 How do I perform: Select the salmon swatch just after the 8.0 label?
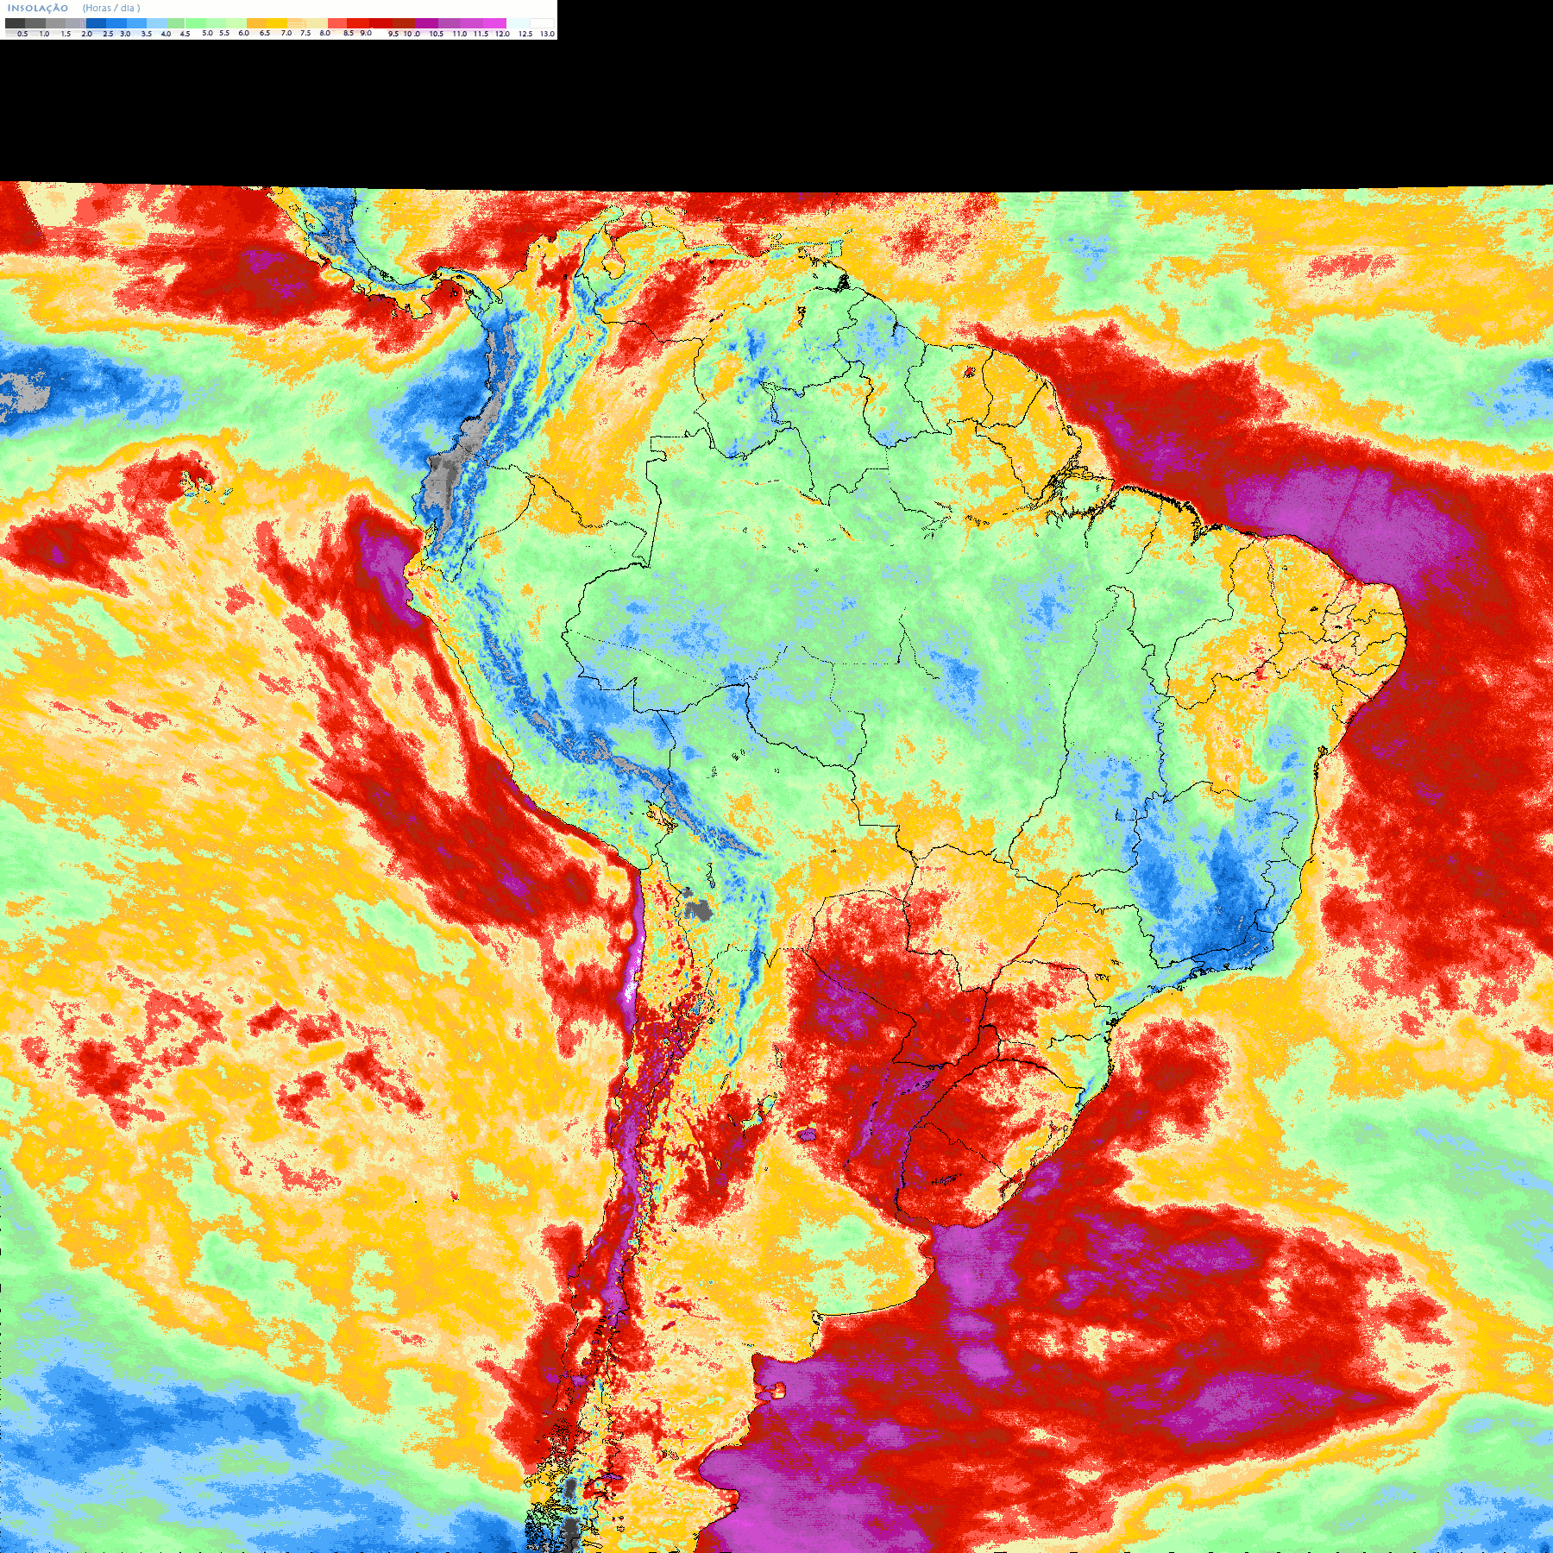337,23
